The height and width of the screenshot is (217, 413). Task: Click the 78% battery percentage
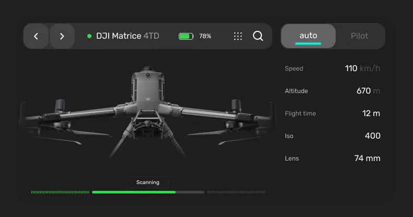tap(205, 36)
